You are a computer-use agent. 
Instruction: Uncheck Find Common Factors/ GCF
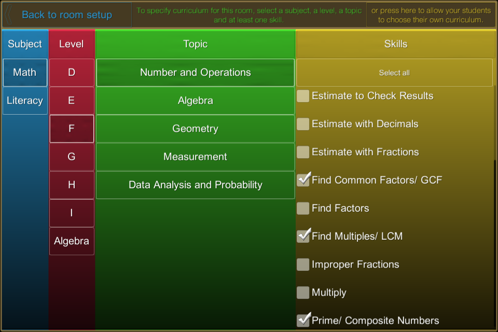303,180
